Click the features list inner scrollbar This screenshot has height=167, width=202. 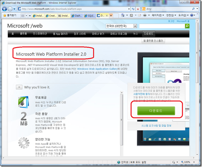[x=122, y=120]
